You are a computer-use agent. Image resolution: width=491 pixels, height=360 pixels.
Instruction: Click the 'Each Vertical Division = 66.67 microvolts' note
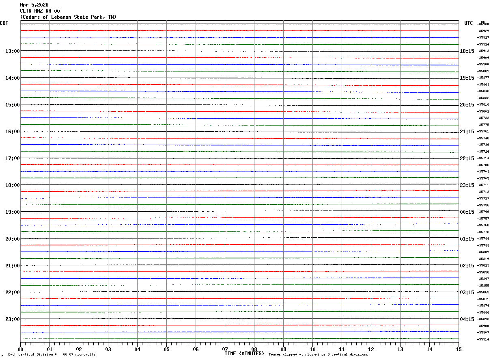click(x=52, y=355)
